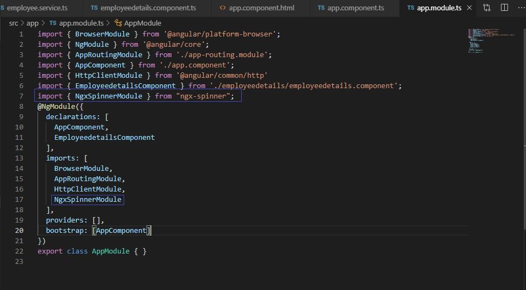Click '@angular/platform-browser' string
This screenshot has width=526, height=290.
pos(220,34)
